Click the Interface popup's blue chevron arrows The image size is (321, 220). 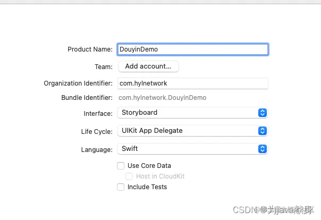pyautogui.click(x=262, y=113)
